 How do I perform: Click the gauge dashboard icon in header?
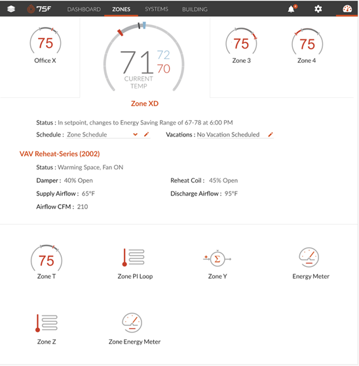[347, 9]
